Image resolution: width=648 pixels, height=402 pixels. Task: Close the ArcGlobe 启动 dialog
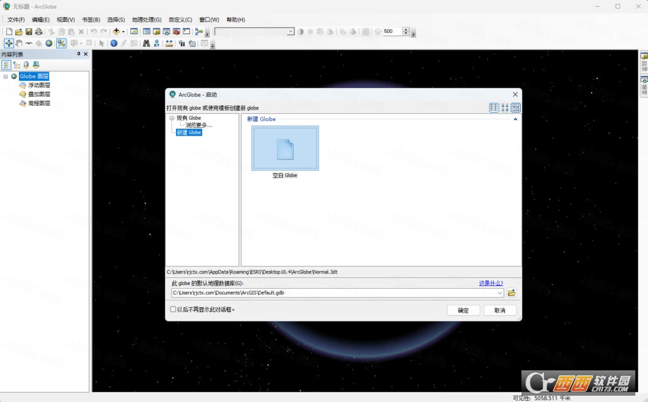515,94
